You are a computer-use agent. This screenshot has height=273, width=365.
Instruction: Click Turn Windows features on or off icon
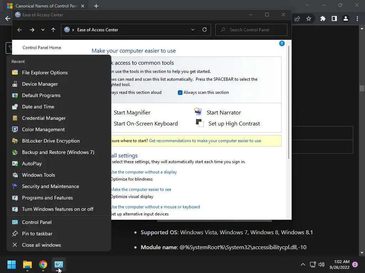[x=15, y=209]
